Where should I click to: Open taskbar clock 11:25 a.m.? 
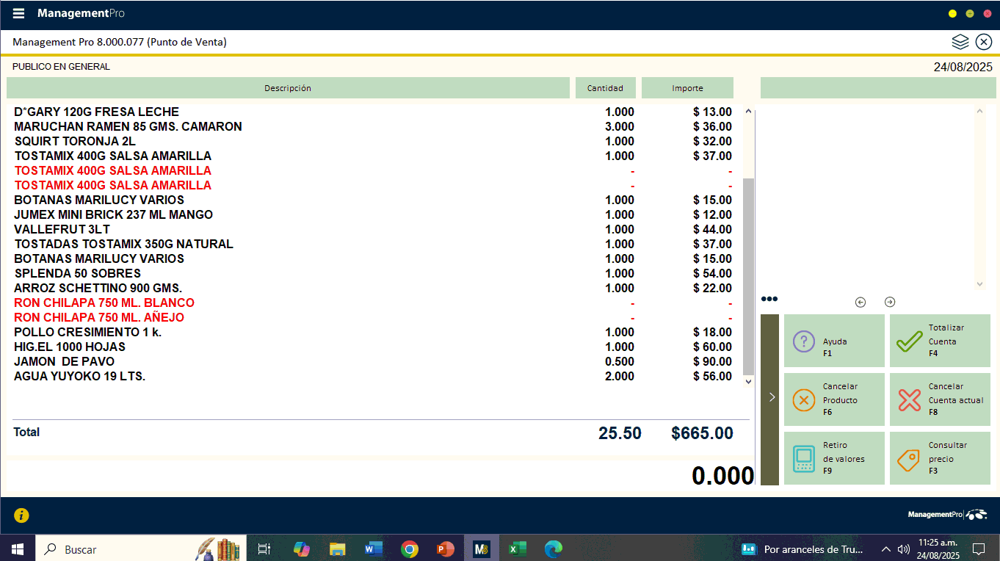pyautogui.click(x=938, y=549)
